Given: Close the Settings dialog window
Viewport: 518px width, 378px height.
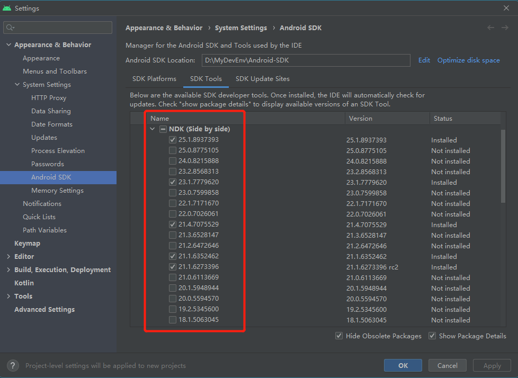Looking at the screenshot, I should click(x=506, y=8).
